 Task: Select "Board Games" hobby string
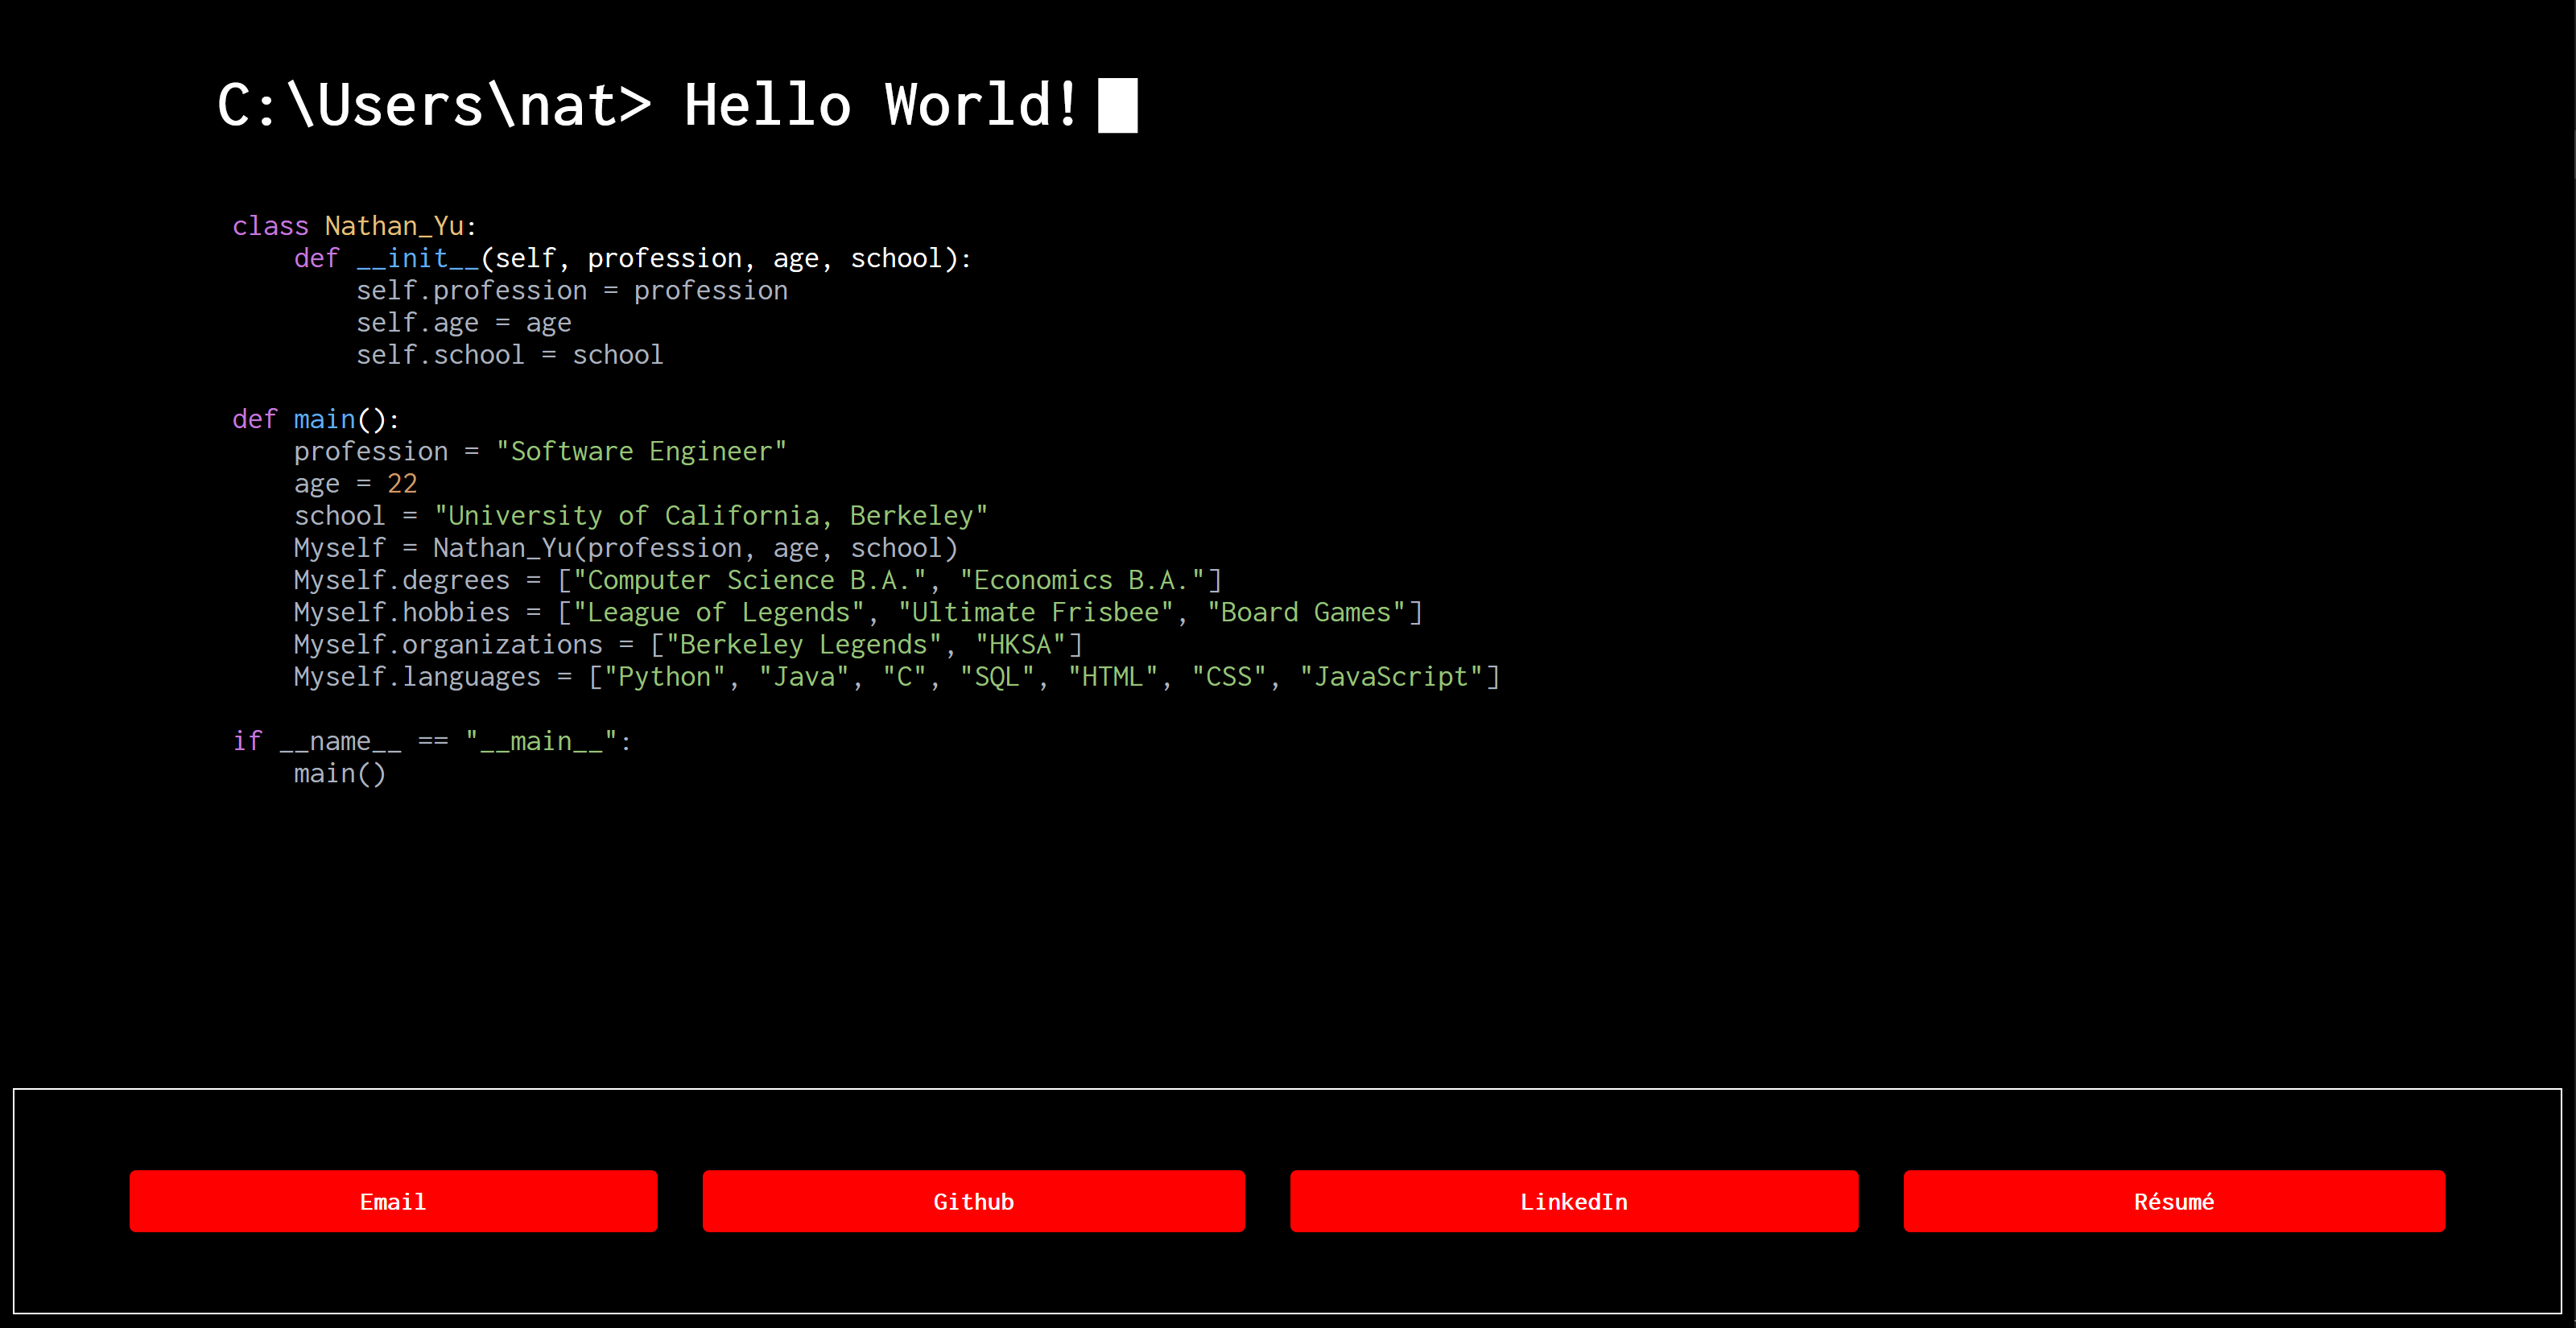[x=1306, y=612]
